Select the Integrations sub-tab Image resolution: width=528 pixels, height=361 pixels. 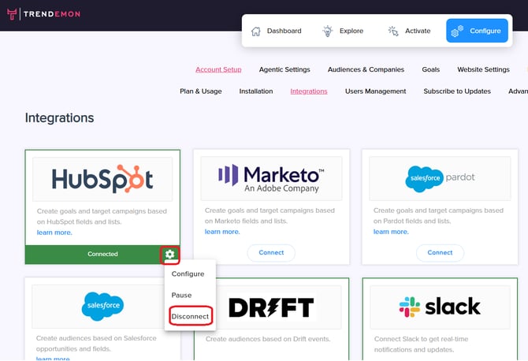click(309, 91)
